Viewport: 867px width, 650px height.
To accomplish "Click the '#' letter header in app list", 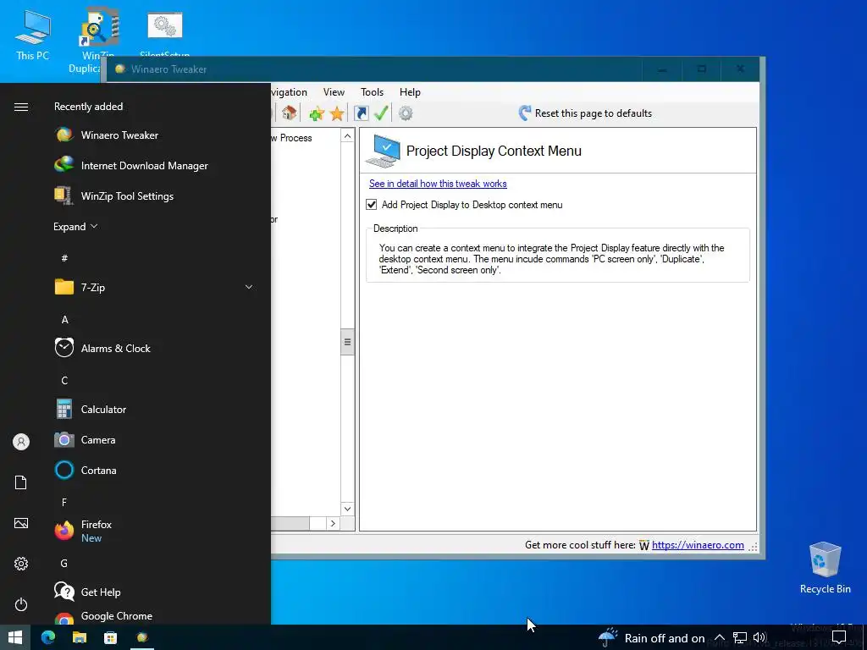I will click(64, 258).
